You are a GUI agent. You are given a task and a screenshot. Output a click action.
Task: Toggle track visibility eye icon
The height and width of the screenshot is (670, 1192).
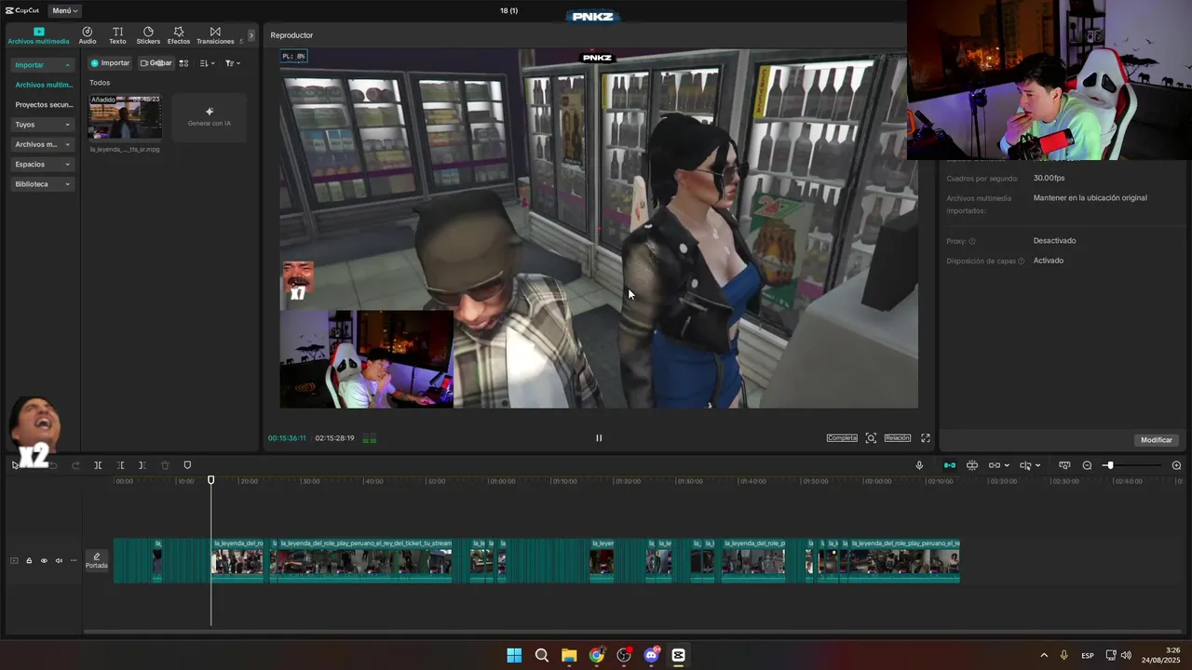pos(44,560)
